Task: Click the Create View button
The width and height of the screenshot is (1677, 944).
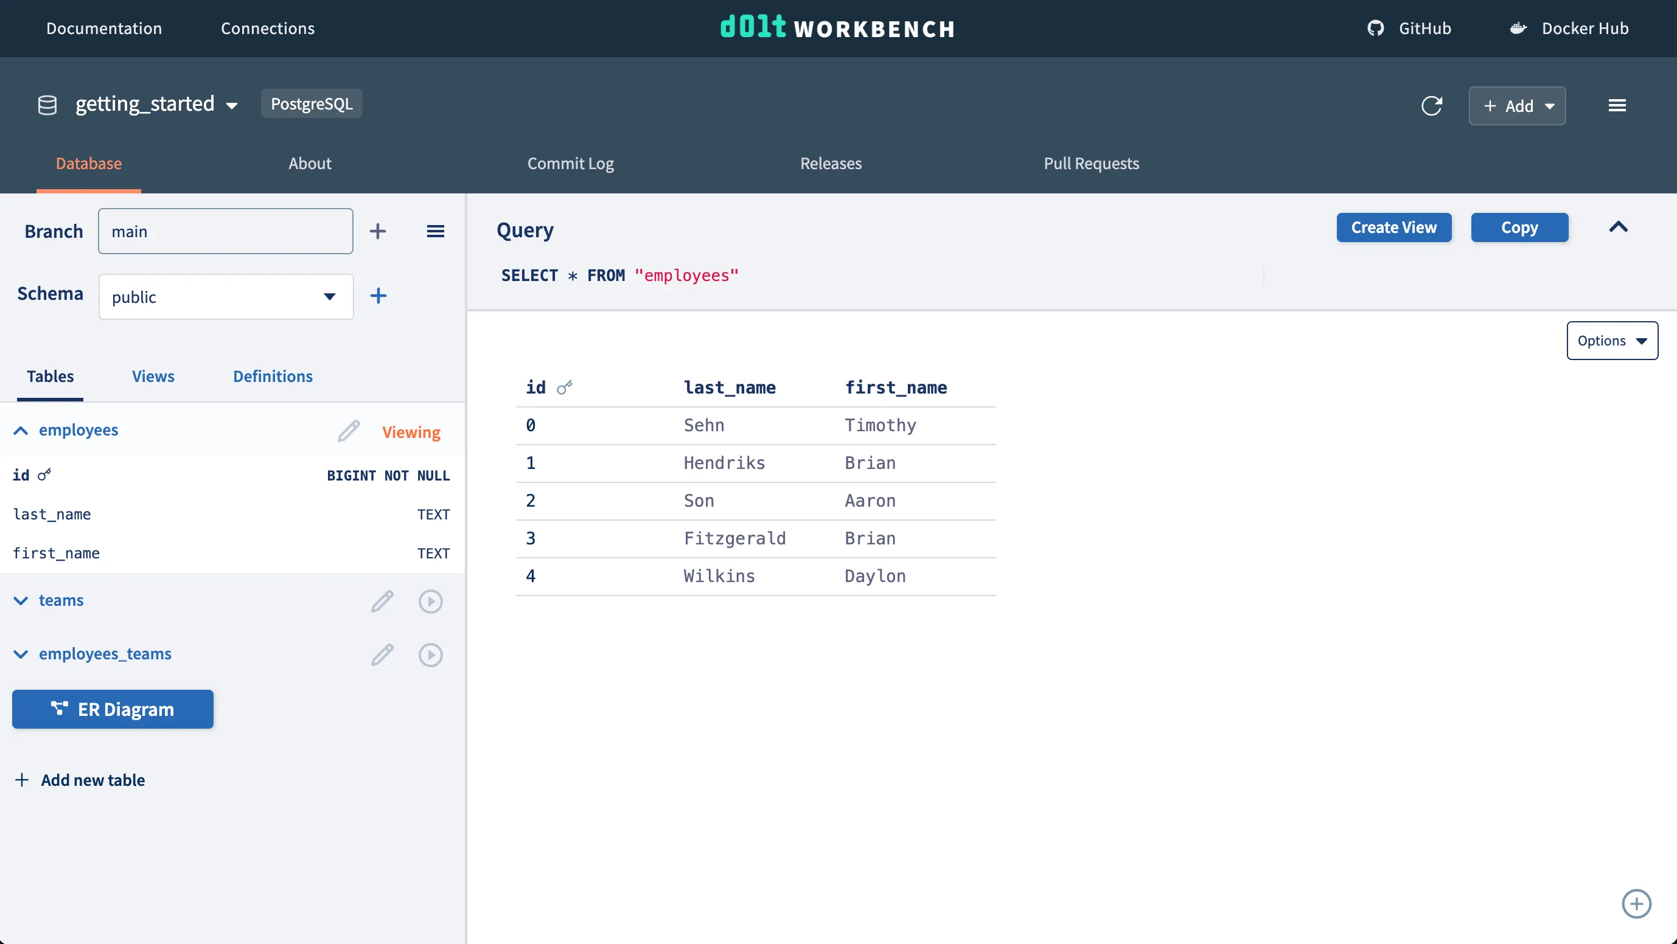Action: click(1393, 227)
